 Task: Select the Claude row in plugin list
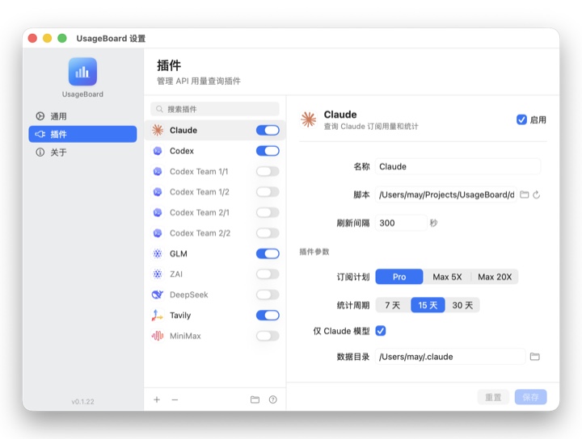[x=215, y=130]
